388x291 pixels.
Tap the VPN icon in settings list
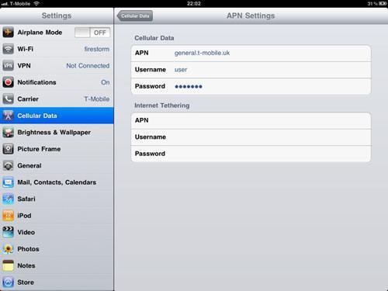click(8, 66)
